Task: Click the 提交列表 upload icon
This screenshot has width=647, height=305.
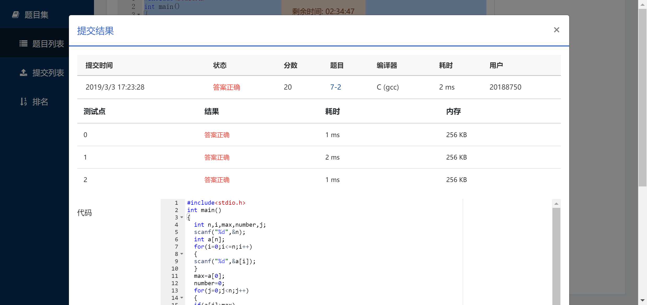Action: [x=23, y=73]
